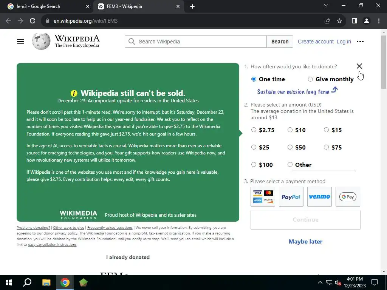Image resolution: width=387 pixels, height=290 pixels.
Task: Click the Other amount text field
Action: (324, 165)
